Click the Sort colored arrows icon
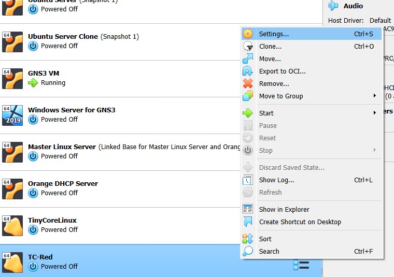Viewport: 394px width, 277px height. coord(248,239)
